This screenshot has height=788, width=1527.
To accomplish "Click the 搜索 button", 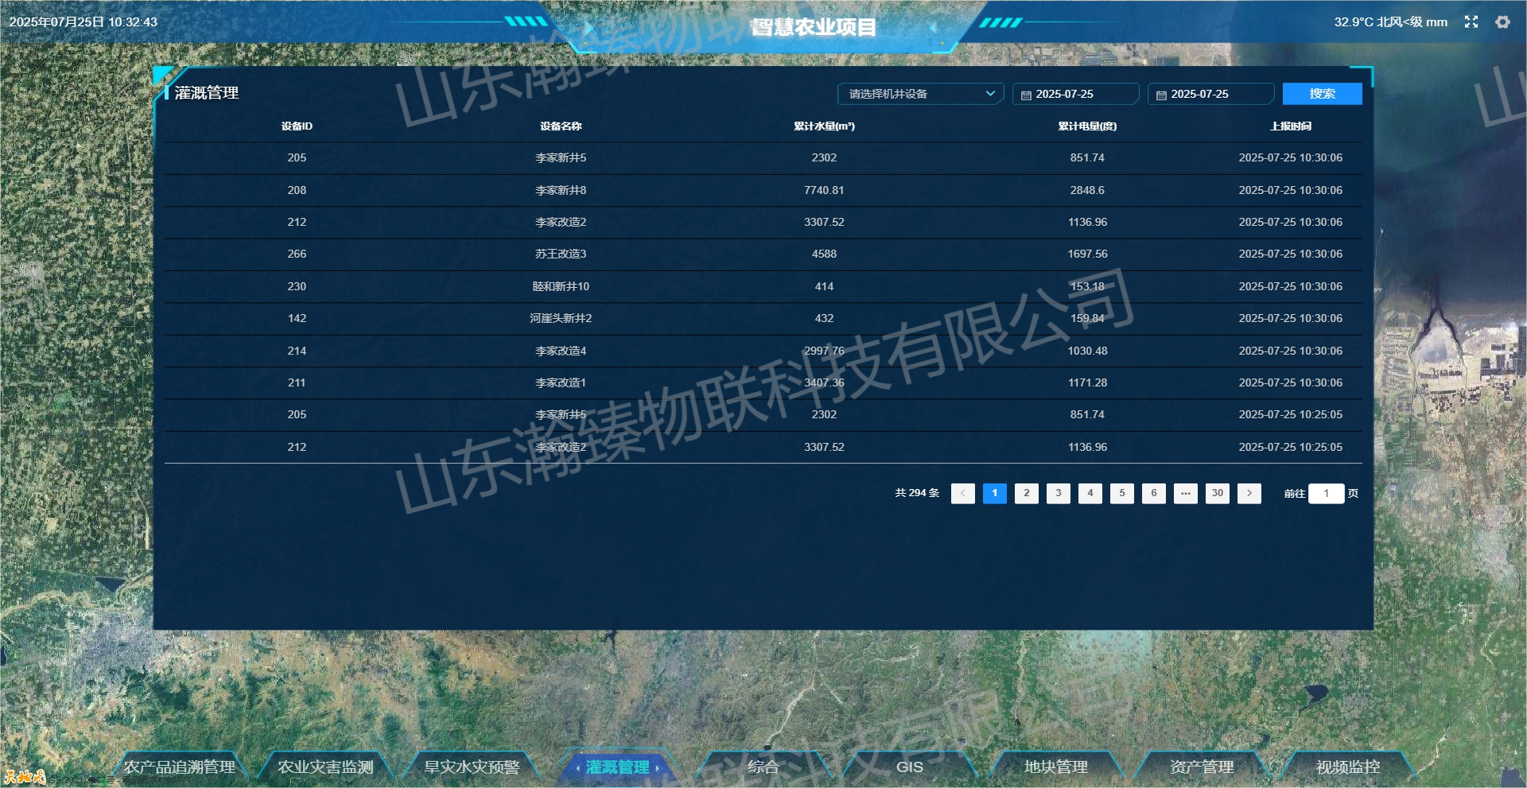I will pos(1322,94).
